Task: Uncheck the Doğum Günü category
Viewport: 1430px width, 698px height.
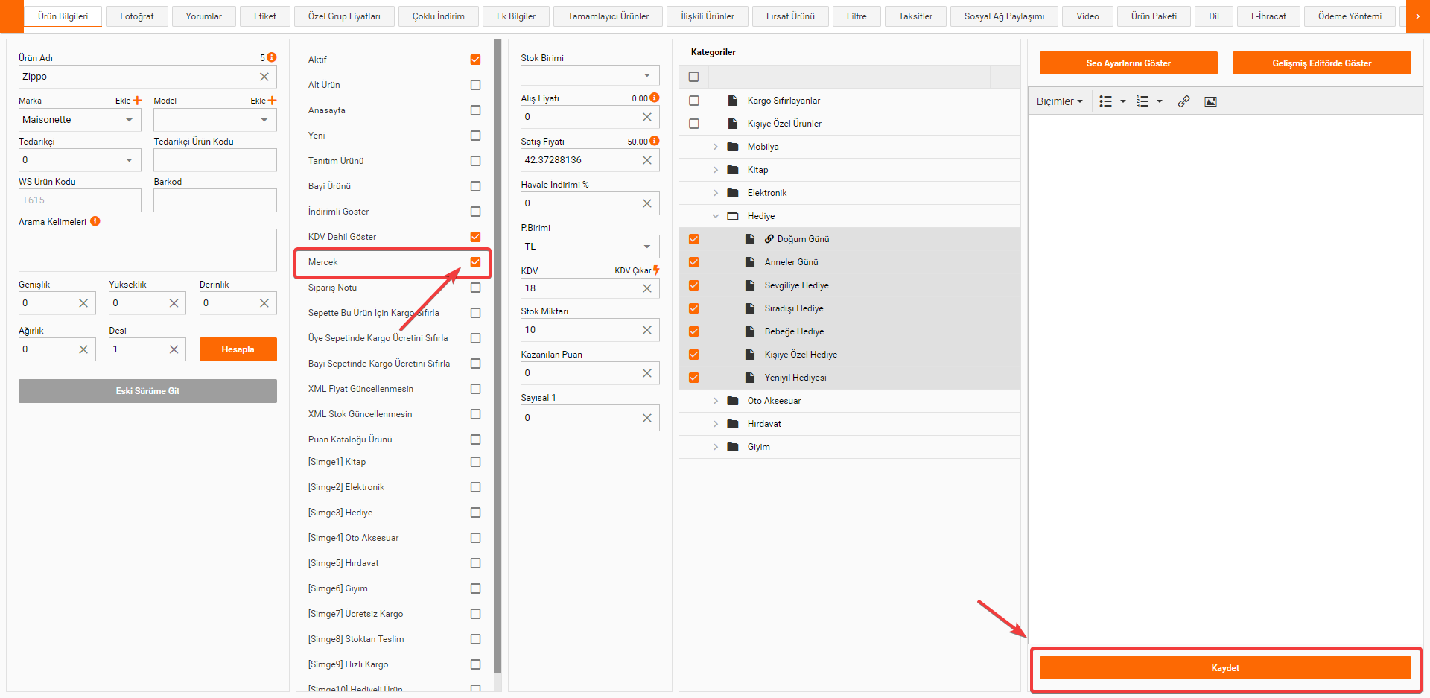Action: click(694, 239)
